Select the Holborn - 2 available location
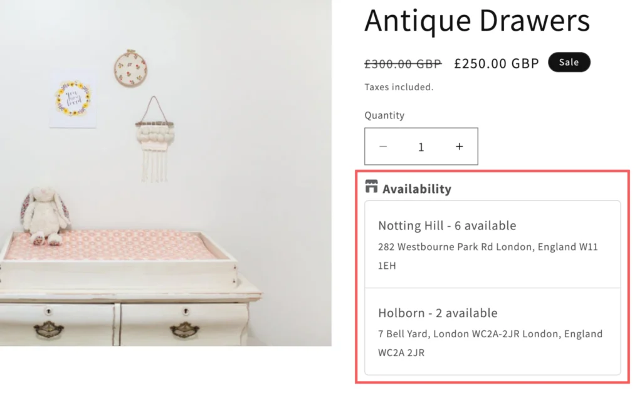 438,313
